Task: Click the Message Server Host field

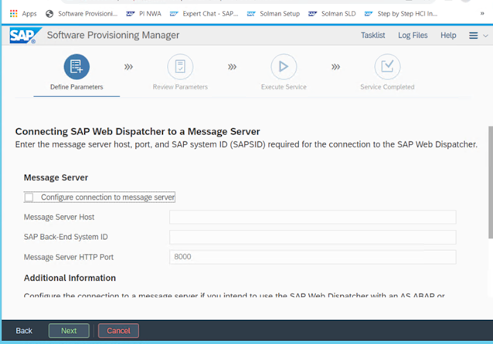Action: pos(312,218)
